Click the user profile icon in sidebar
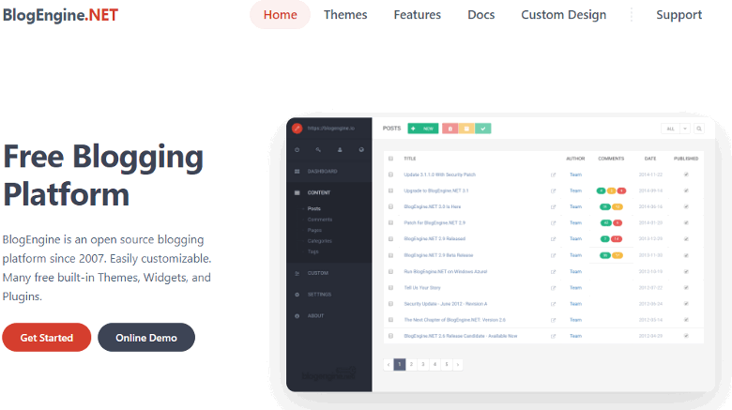732x410 pixels. [x=340, y=150]
